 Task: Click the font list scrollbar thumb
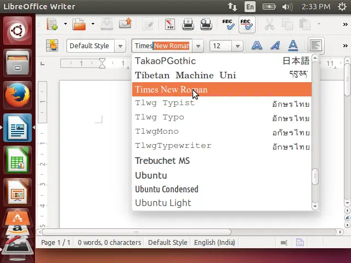coord(315,176)
